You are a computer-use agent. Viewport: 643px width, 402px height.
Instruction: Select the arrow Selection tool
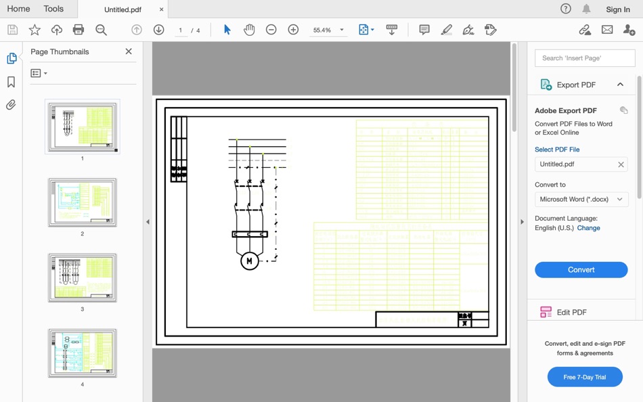tap(227, 30)
